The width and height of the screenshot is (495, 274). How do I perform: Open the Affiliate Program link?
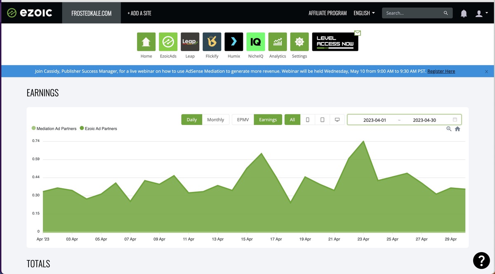[x=328, y=13]
